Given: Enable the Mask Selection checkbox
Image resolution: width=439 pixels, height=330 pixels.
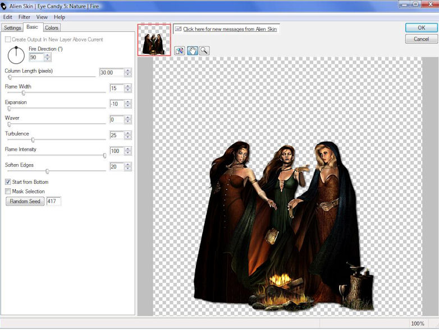Looking at the screenshot, I should (x=8, y=192).
